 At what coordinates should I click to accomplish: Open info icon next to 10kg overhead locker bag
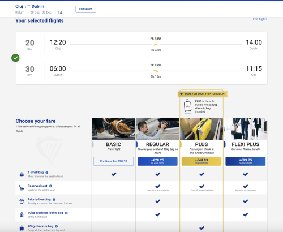coord(66,213)
